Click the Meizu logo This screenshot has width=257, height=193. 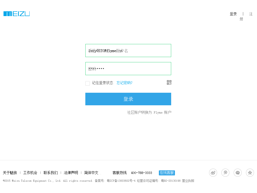pos(17,14)
